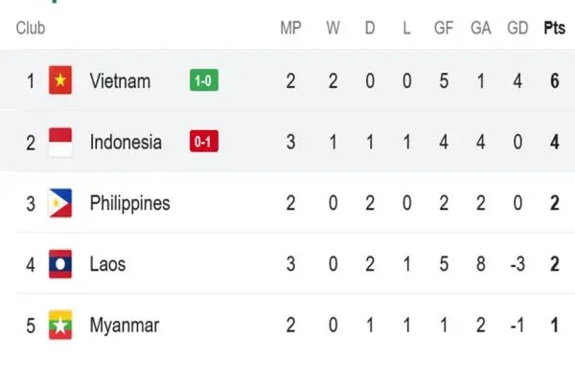Open the green 1-0 match result badge
The image size is (575, 382).
[x=204, y=79]
